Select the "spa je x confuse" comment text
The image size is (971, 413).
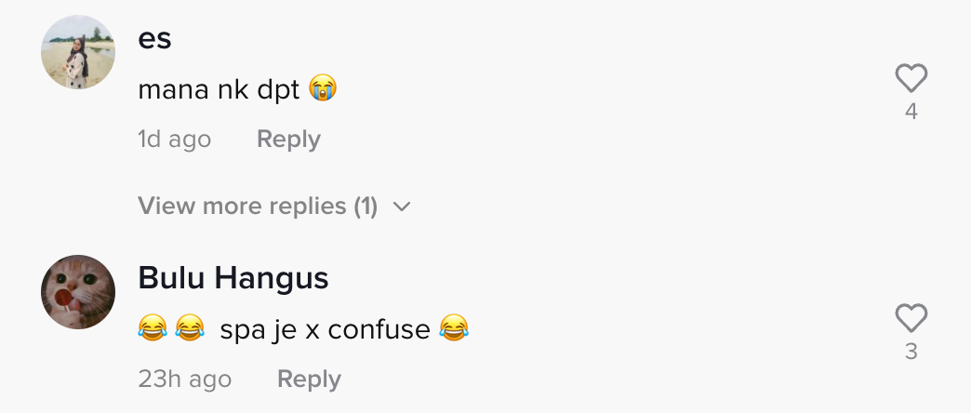(x=325, y=329)
